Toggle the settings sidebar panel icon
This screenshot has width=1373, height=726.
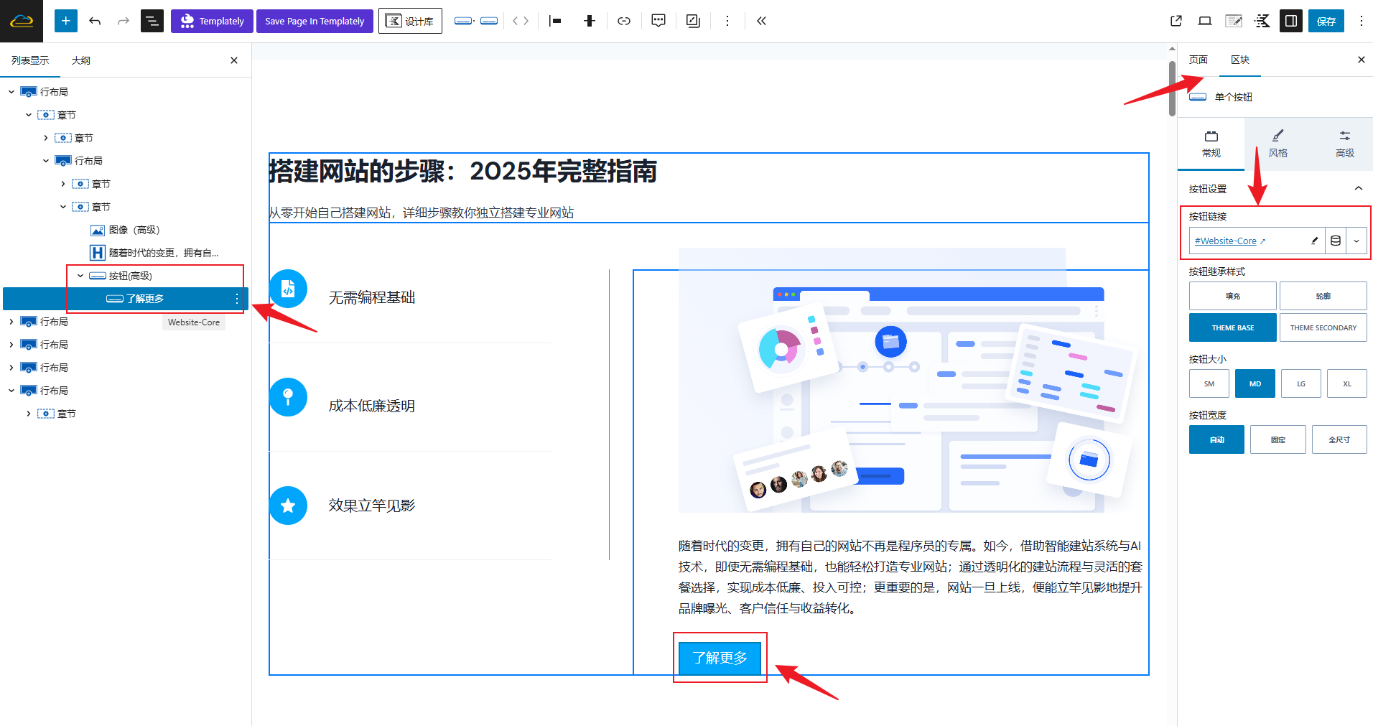[1290, 21]
